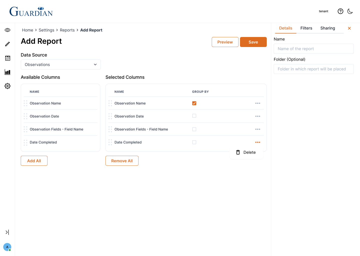Open the eye monitoring icon in sidebar

coord(7,30)
